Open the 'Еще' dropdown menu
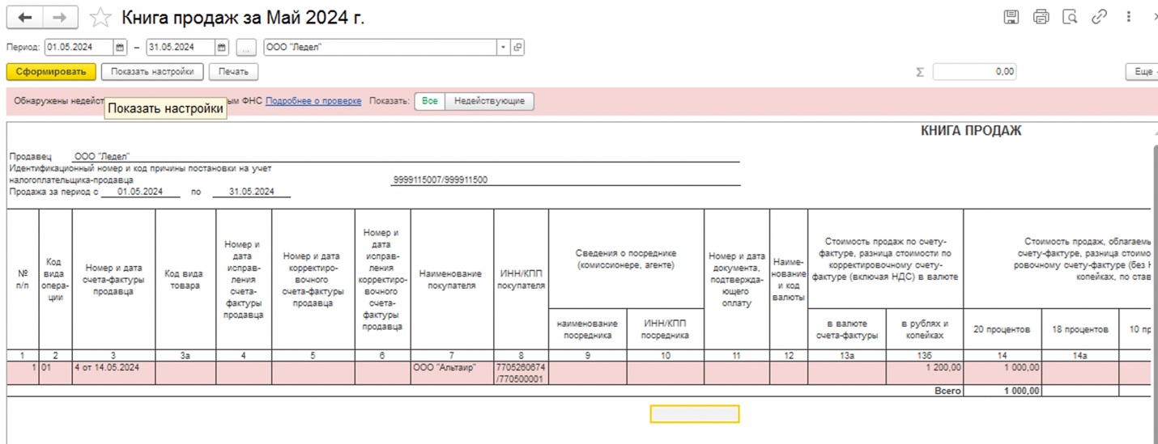 click(1143, 72)
